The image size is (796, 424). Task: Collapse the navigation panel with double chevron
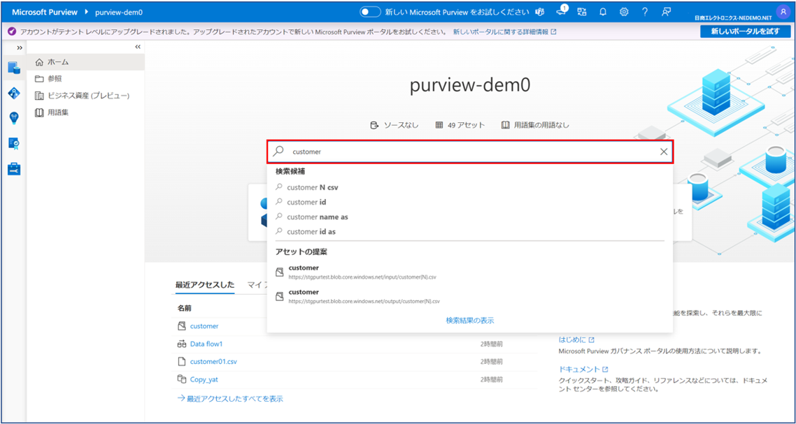(x=138, y=47)
